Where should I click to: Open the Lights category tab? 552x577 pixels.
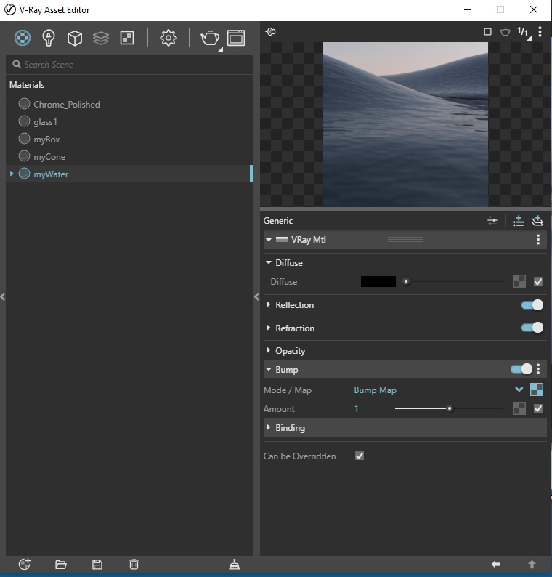(x=49, y=38)
